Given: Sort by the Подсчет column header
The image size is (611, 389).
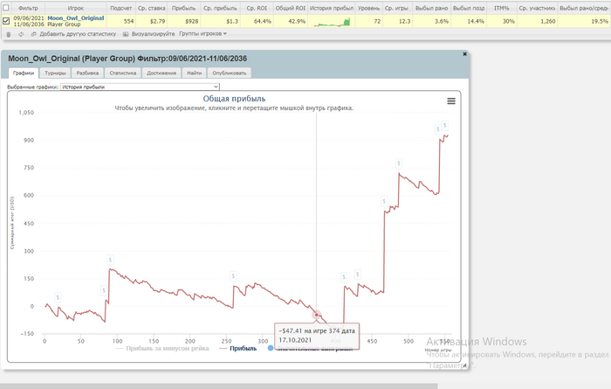Looking at the screenshot, I should (120, 8).
